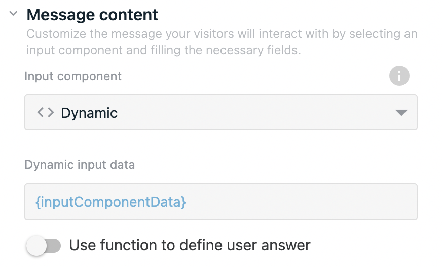Screen dimensions: 442x267
Task: Enable Use function to define user answer
Action: tap(44, 246)
